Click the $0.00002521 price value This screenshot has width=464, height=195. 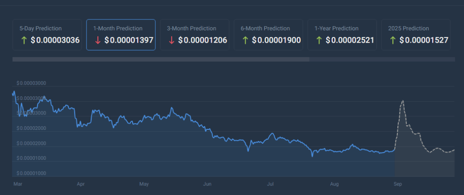point(350,40)
